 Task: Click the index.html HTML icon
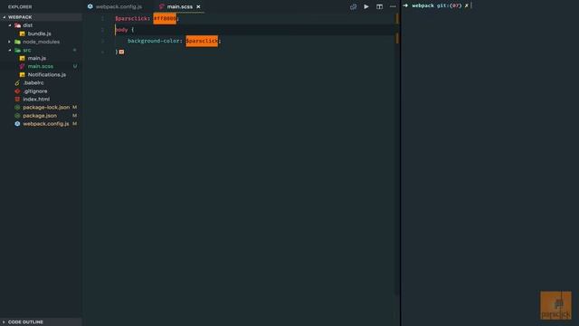pyautogui.click(x=17, y=99)
